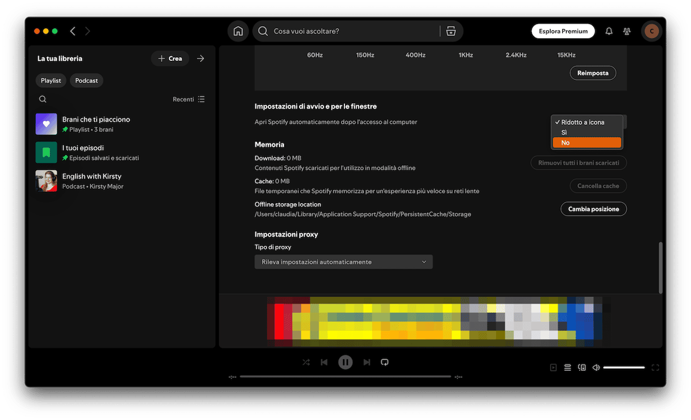This screenshot has width=691, height=420.
Task: Click Esplora Premium button
Action: (x=563, y=31)
